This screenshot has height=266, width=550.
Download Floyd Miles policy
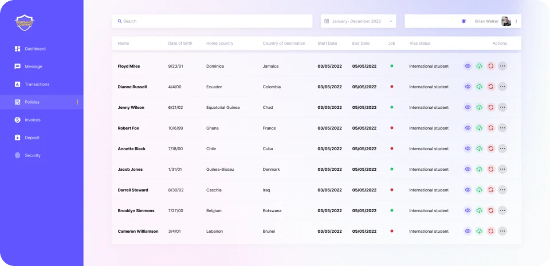coord(479,66)
